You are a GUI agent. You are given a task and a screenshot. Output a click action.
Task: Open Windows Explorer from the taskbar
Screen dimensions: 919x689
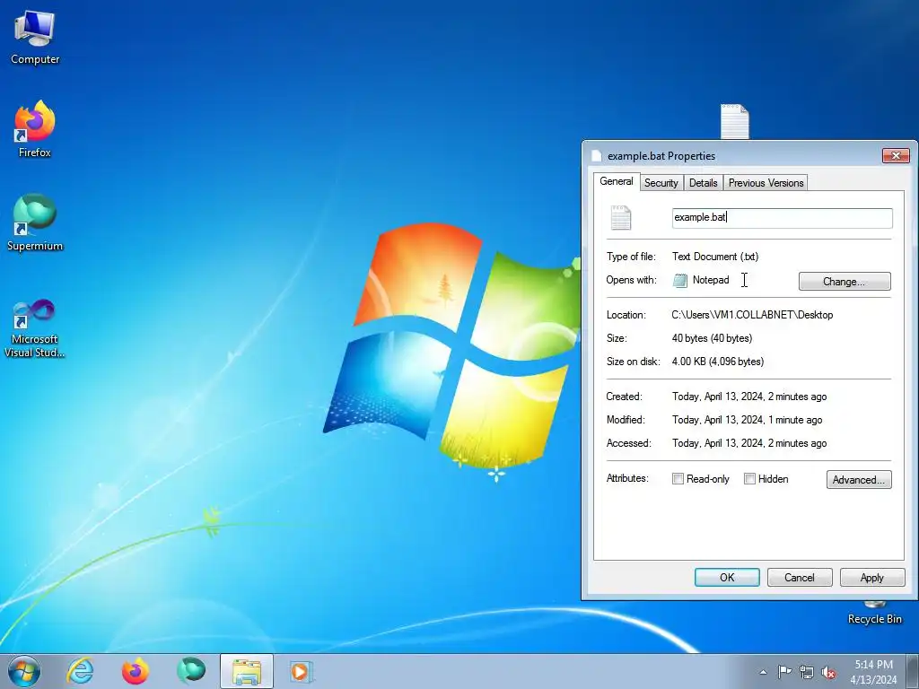(247, 671)
